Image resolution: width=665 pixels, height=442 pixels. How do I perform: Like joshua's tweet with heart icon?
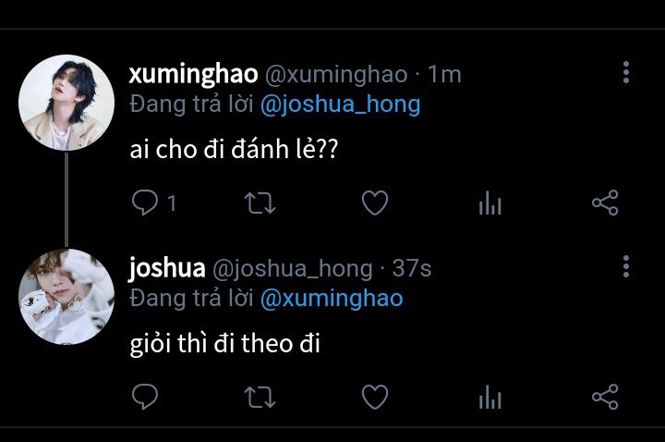pos(375,397)
